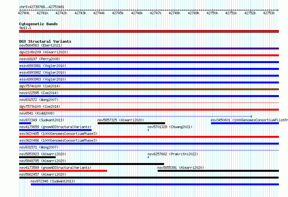Click the nsv5664563 (Ebert2021) variant label
The height and width of the screenshot is (197, 288).
[x=41, y=45]
